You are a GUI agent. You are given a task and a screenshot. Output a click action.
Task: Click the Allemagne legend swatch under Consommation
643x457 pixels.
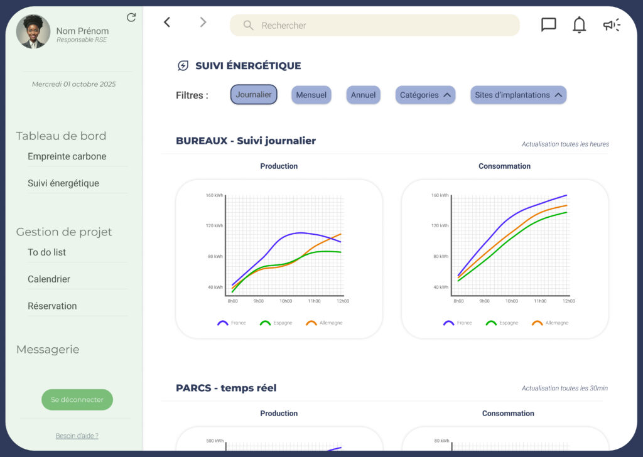click(x=538, y=323)
